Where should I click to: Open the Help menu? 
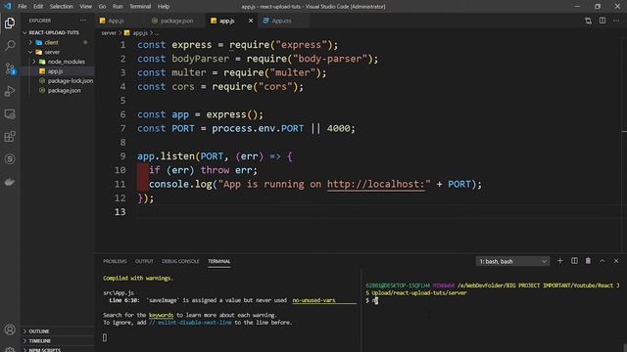[164, 7]
